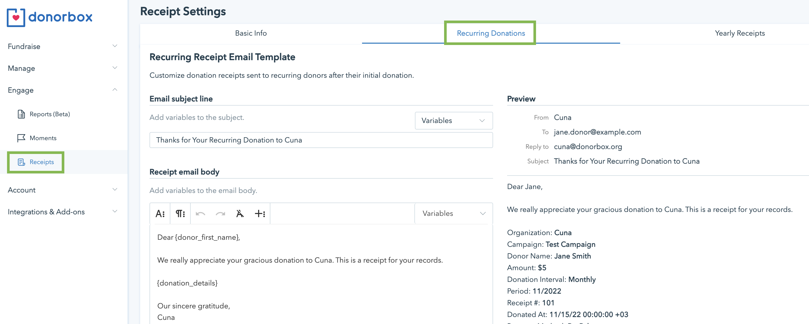Click the redo arrow in editor toolbar
Image resolution: width=809 pixels, height=324 pixels.
point(220,213)
